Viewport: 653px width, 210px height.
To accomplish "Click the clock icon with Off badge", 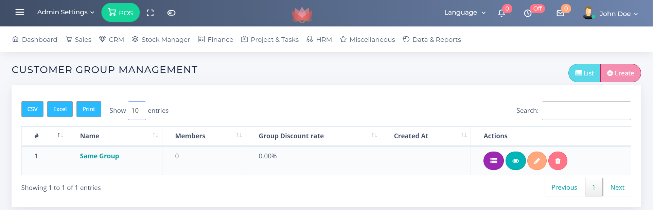I will [528, 13].
